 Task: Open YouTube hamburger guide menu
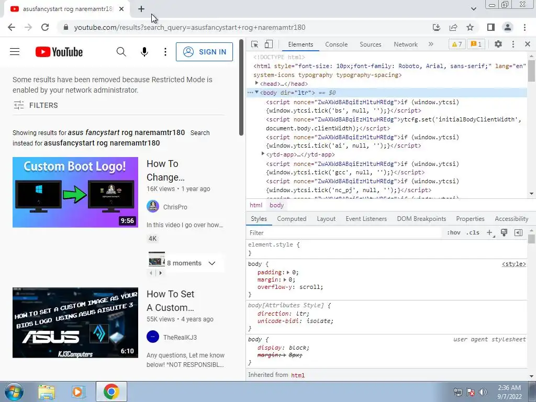click(x=15, y=52)
